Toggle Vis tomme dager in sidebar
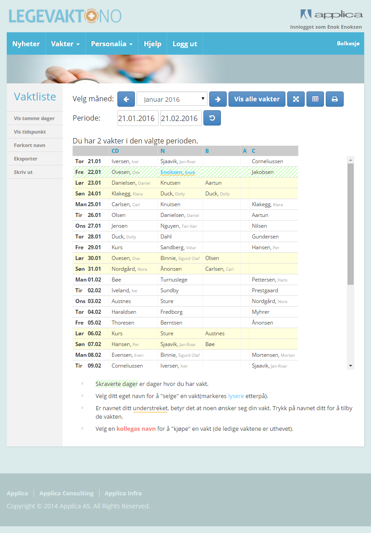 pos(35,118)
